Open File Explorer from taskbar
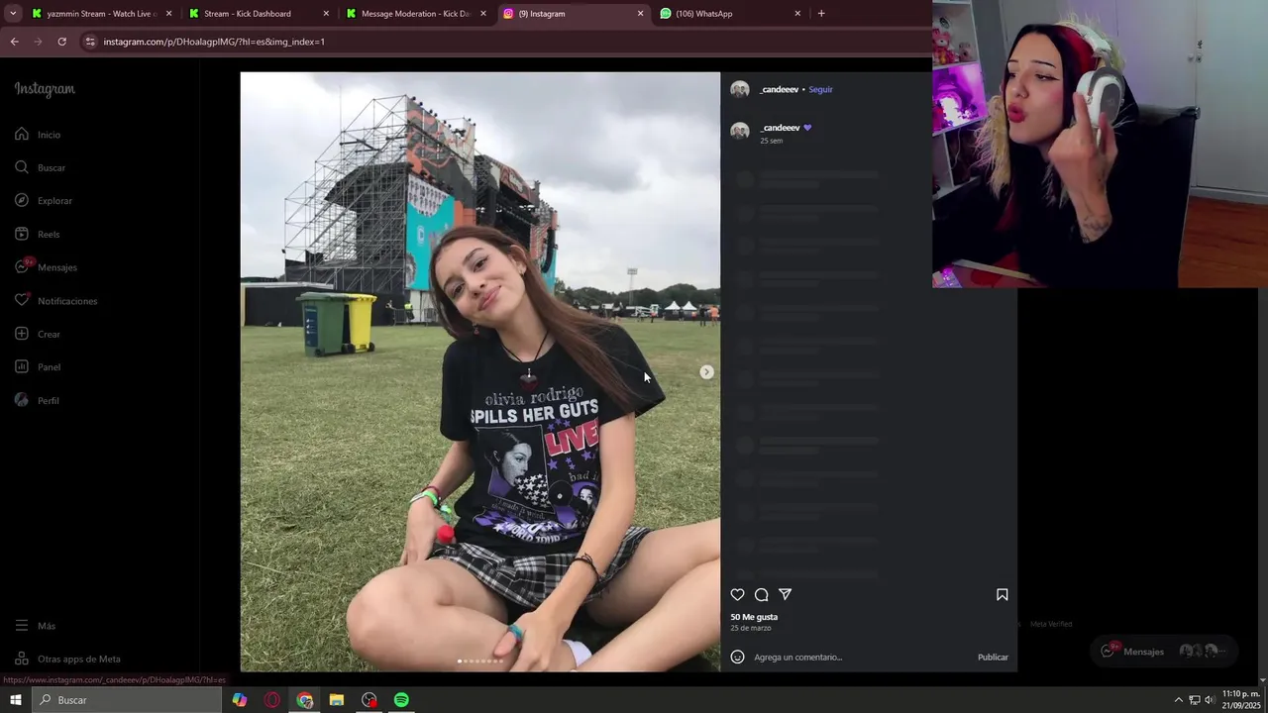The height and width of the screenshot is (713, 1268). (x=337, y=700)
